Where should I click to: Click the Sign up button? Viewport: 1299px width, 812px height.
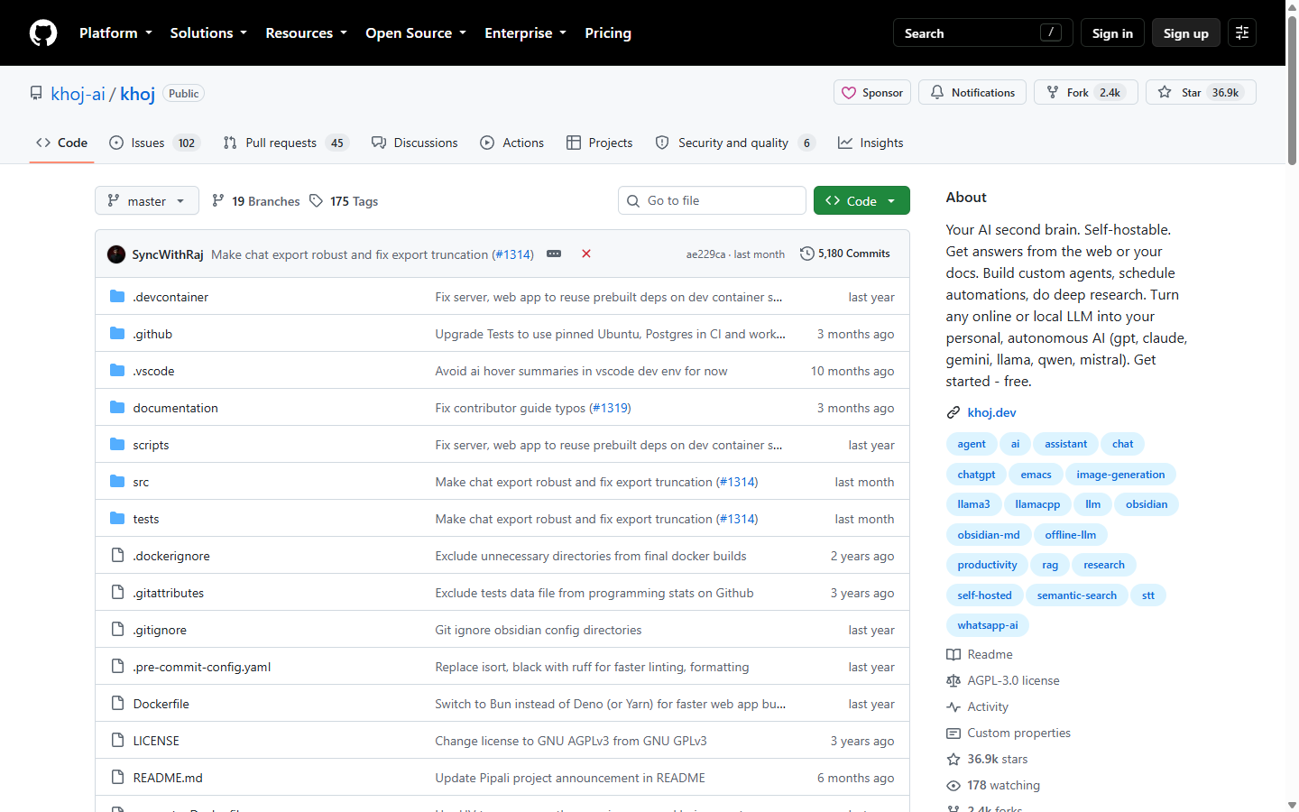pos(1186,33)
